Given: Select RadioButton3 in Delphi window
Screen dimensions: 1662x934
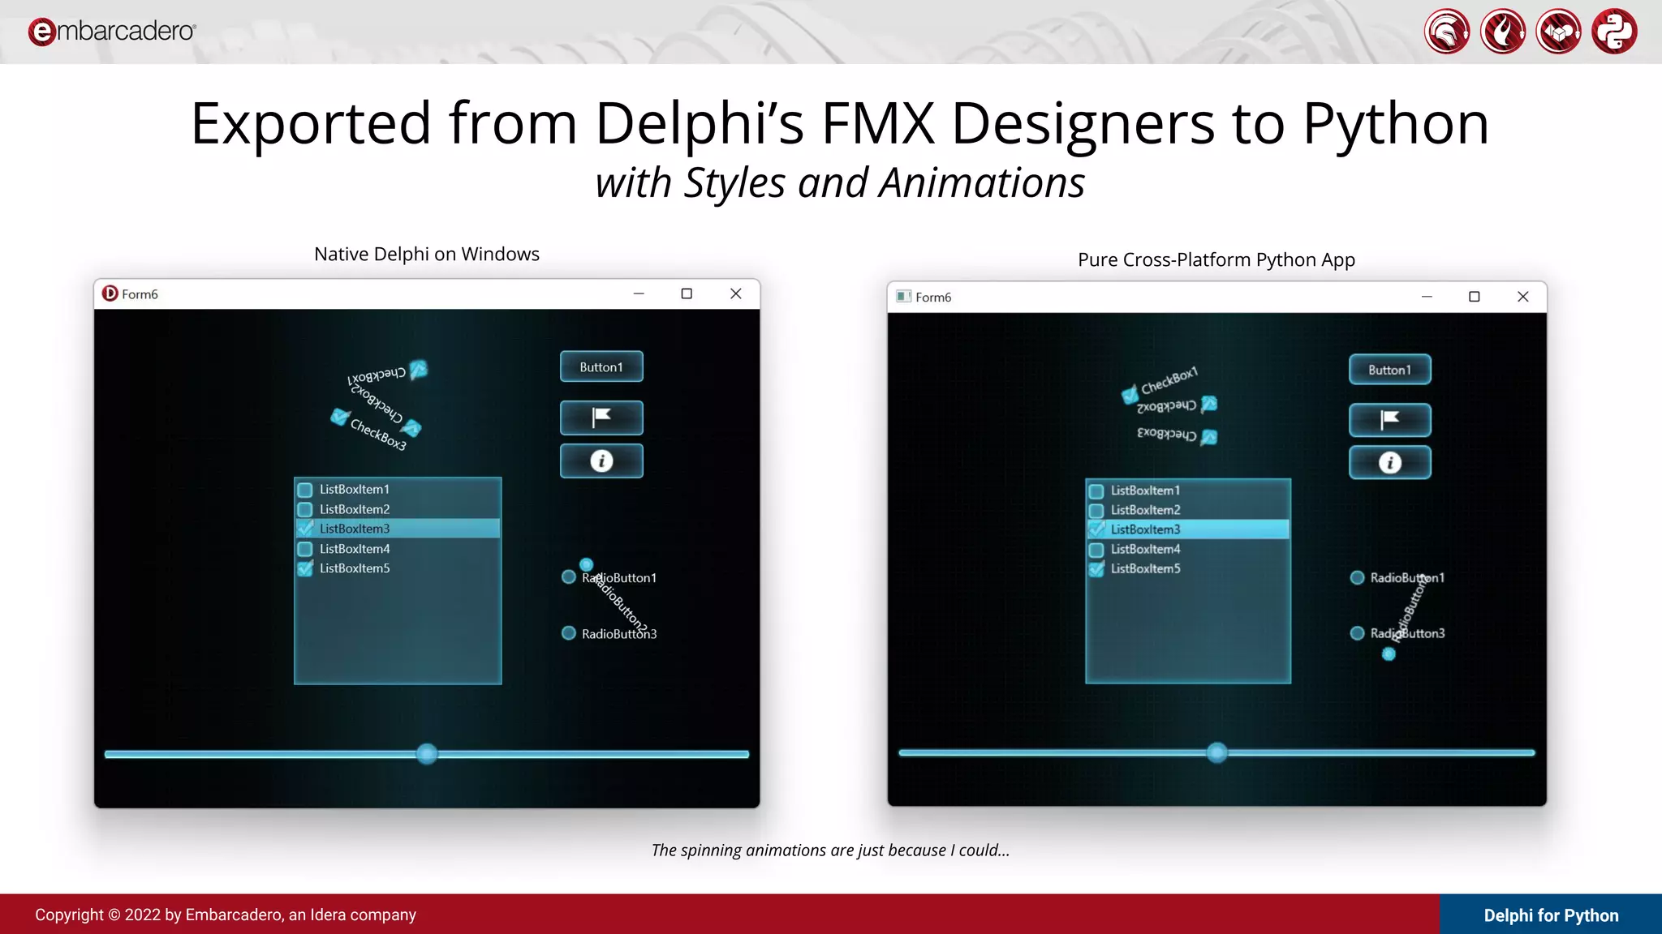Looking at the screenshot, I should coord(569,633).
